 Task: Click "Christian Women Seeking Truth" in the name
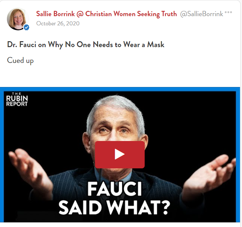pyautogui.click(x=131, y=14)
